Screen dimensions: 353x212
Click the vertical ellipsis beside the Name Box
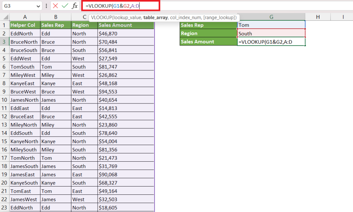pos(46,6)
